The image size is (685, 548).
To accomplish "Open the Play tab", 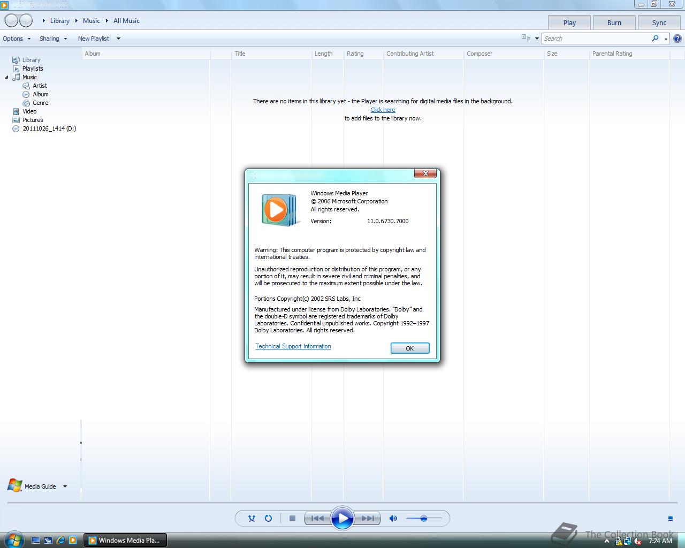I will [569, 22].
